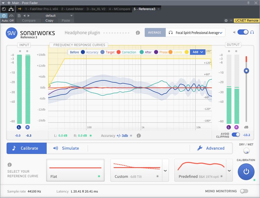The height and width of the screenshot is (198, 260).
Task: Open 4 - MCompare tab
Action: point(119,9)
